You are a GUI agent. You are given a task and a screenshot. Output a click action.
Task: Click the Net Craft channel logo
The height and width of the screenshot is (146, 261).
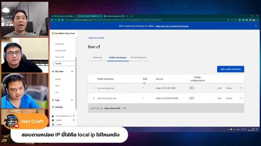[11, 121]
